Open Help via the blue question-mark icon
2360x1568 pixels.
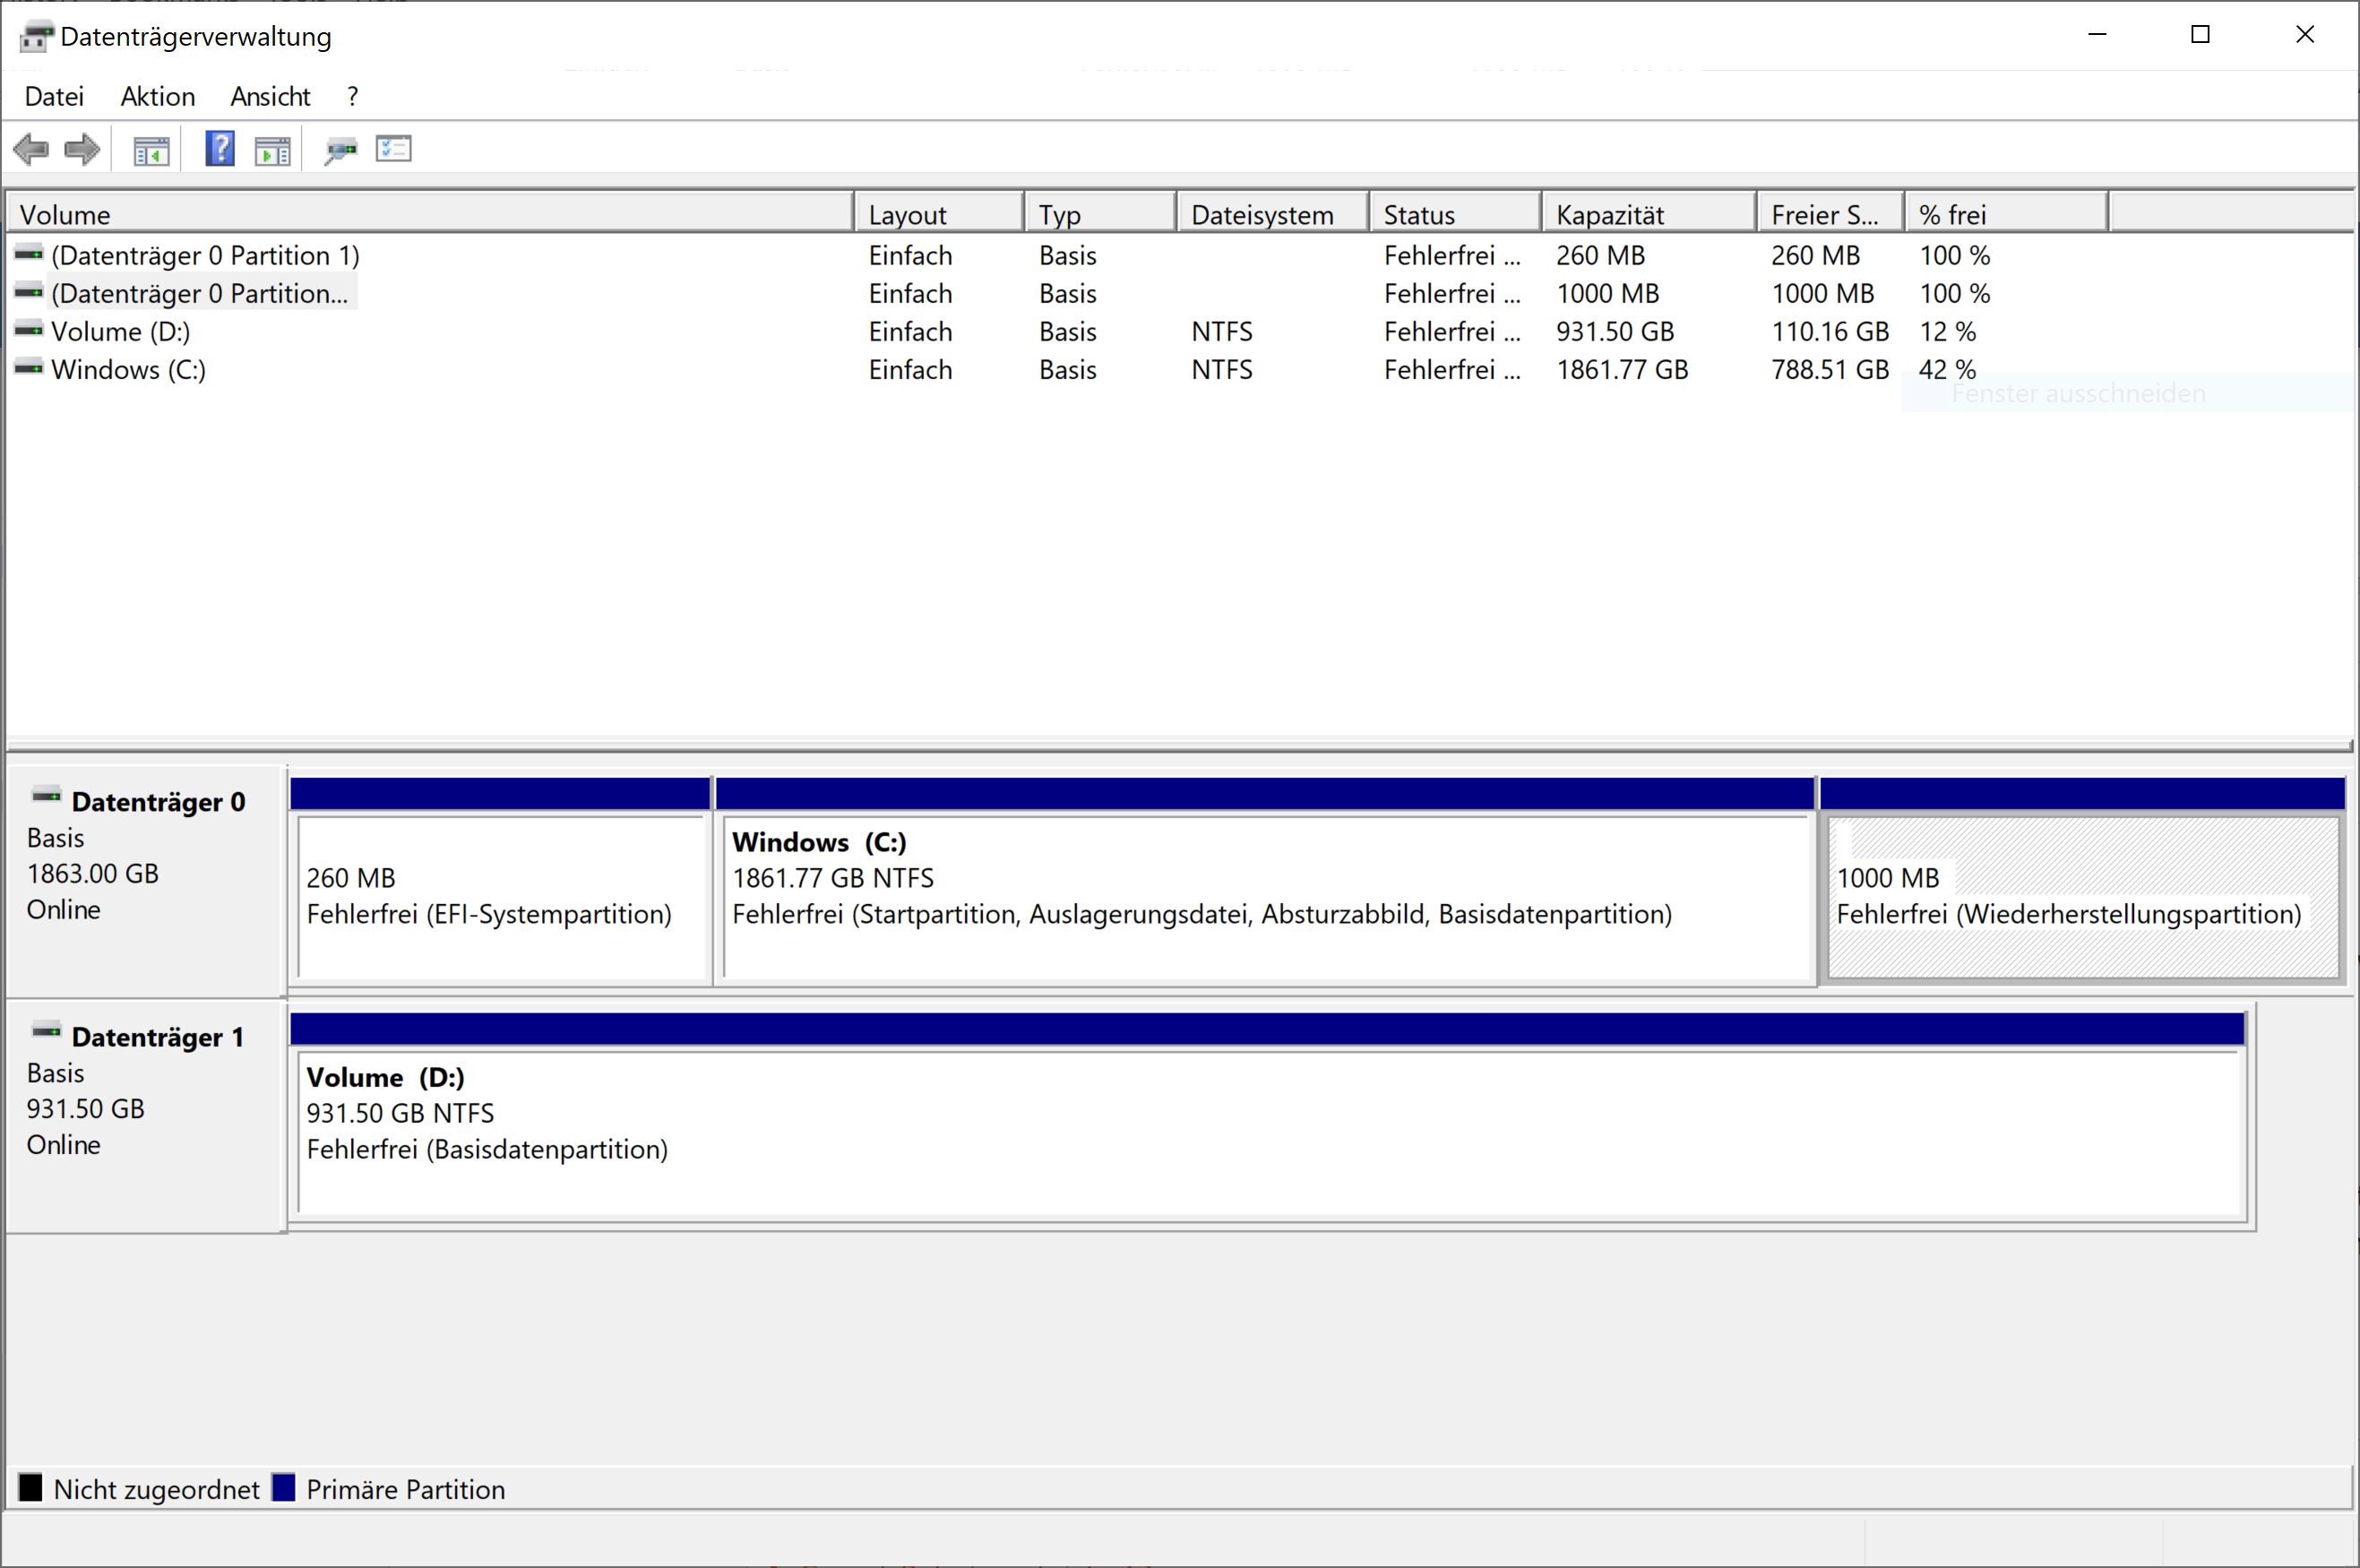click(x=220, y=149)
